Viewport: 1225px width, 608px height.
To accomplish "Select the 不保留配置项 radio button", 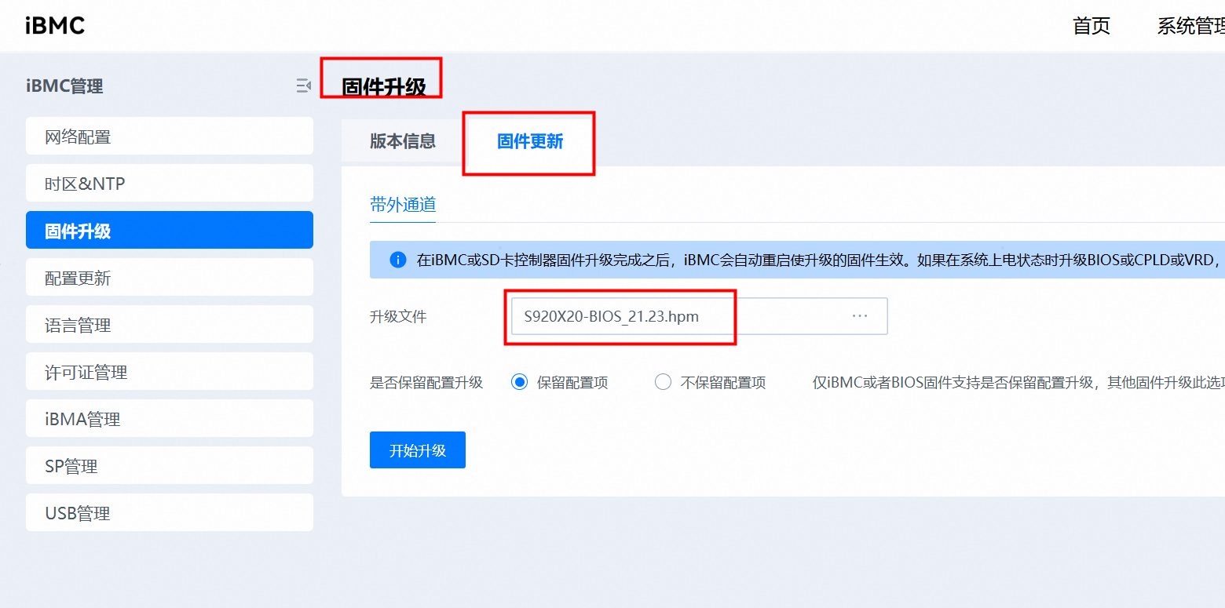I will click(x=664, y=383).
